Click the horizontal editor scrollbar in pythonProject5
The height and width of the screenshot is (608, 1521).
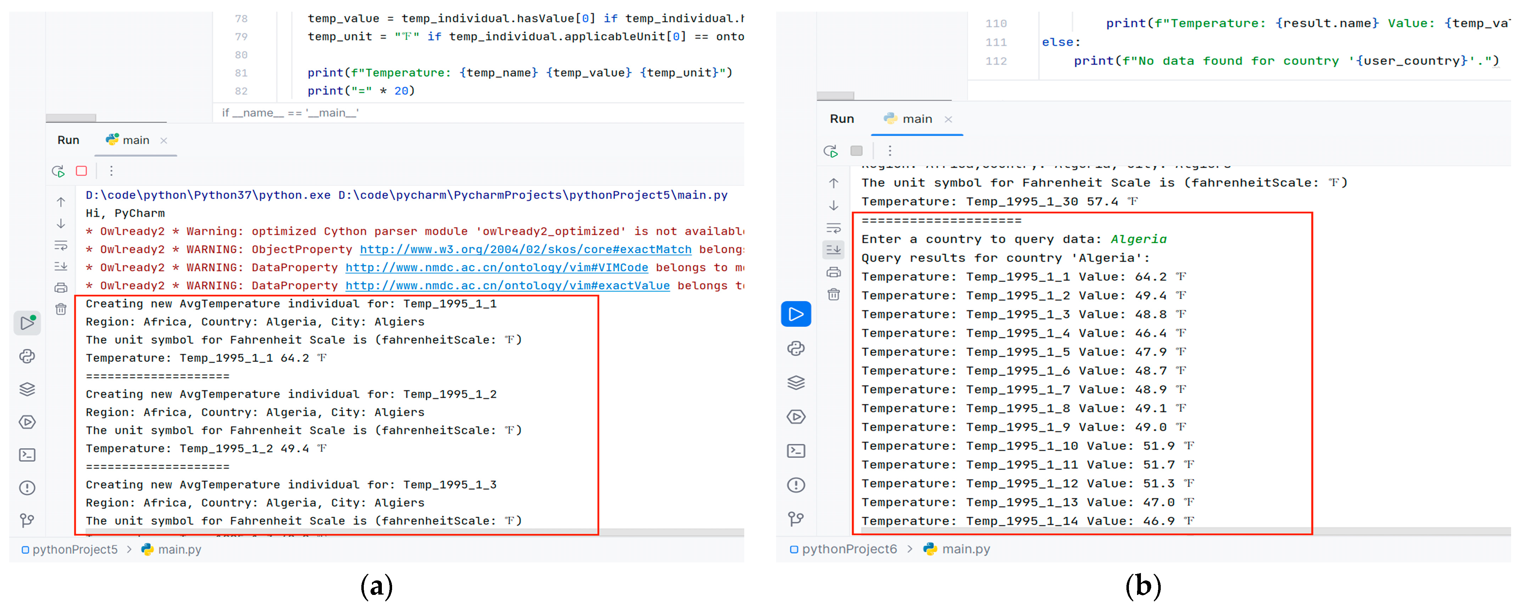coord(71,118)
